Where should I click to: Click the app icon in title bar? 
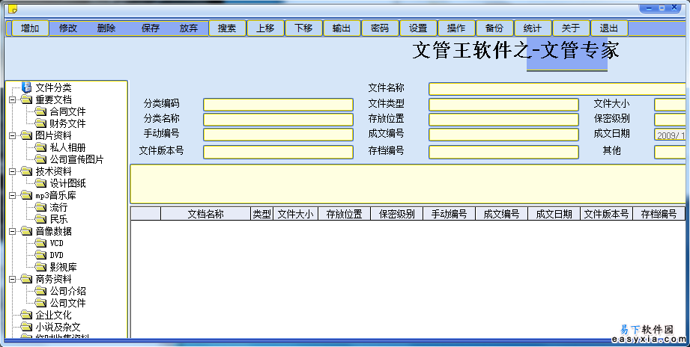(x=10, y=9)
